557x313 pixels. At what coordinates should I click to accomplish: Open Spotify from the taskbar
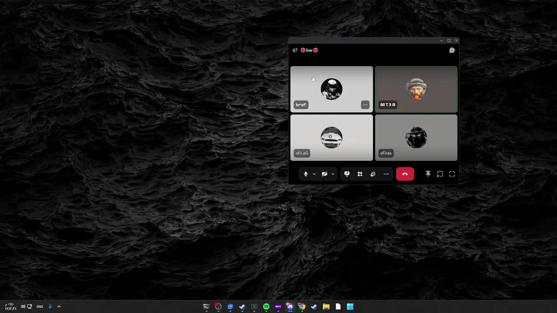[266, 306]
